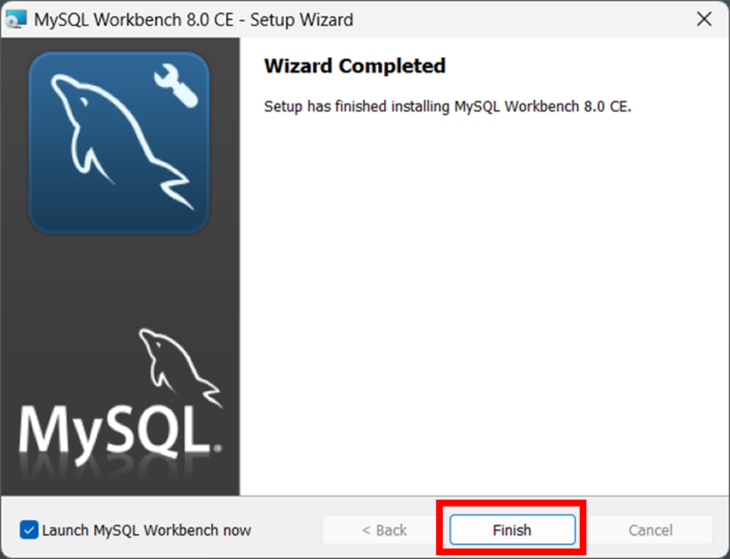Click the blank white content area

point(485,304)
